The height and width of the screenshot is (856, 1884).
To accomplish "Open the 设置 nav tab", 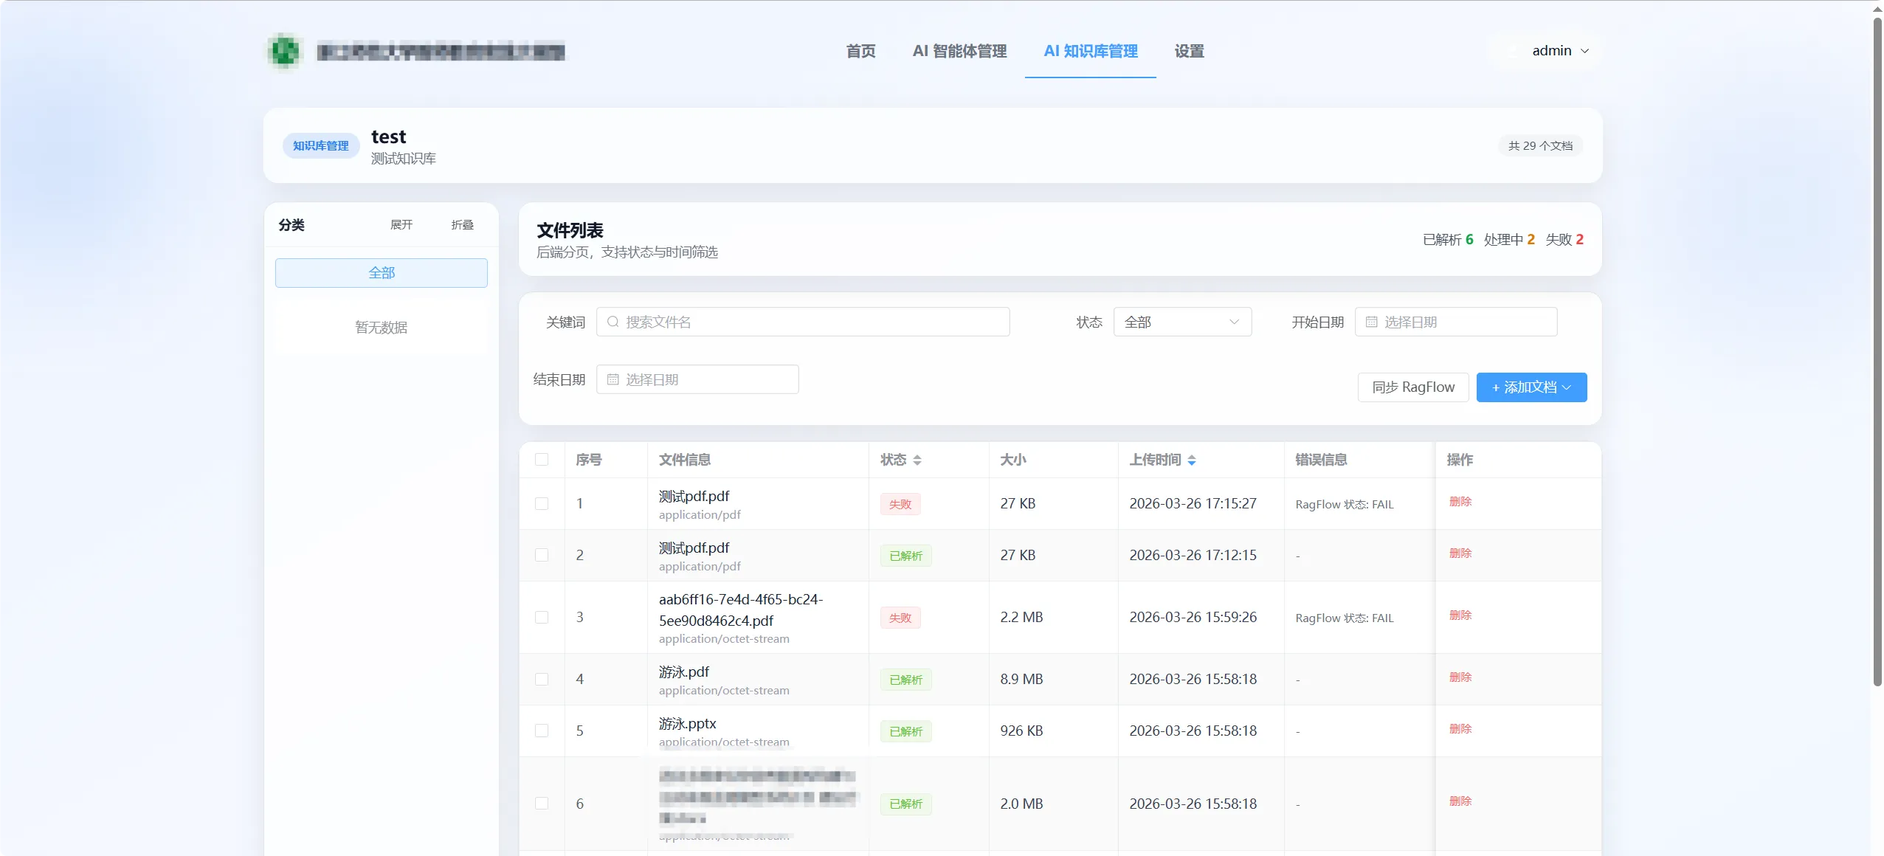I will (x=1189, y=51).
